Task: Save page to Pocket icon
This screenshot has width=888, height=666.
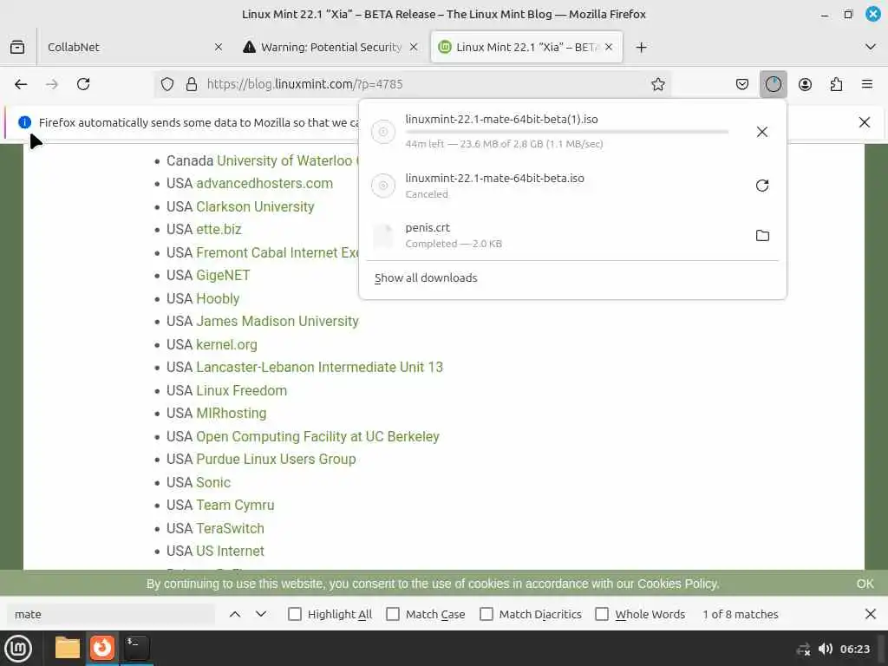Action: pos(742,84)
